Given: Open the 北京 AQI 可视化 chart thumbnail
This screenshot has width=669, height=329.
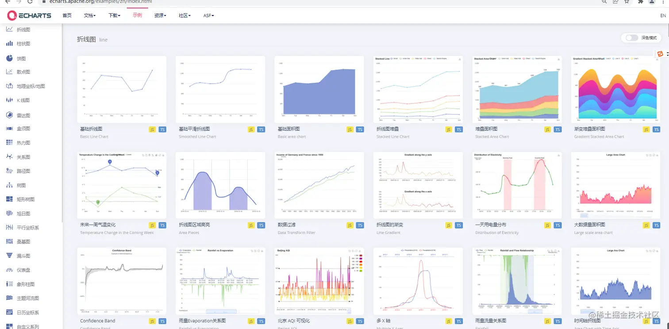Looking at the screenshot, I should 319,281.
